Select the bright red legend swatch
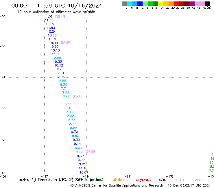The width and height of the screenshot is (214, 188). tap(176, 3)
